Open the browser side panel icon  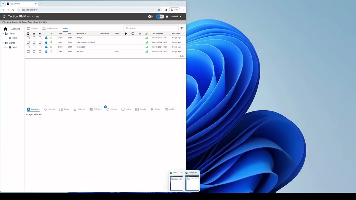point(166,10)
